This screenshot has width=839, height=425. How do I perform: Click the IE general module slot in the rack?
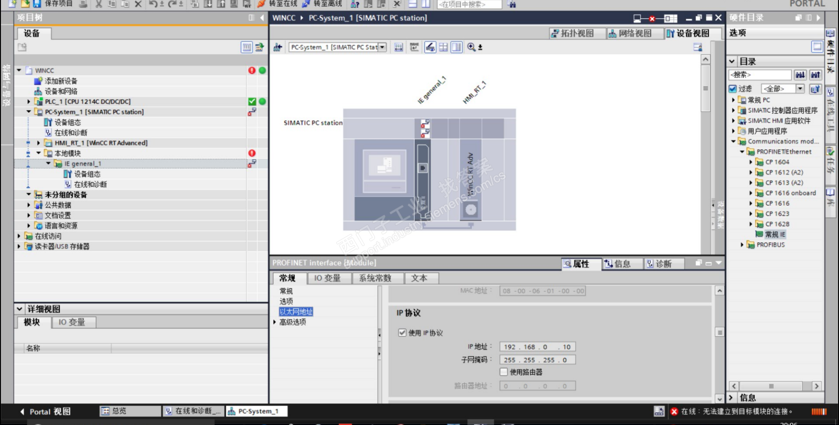(422, 179)
